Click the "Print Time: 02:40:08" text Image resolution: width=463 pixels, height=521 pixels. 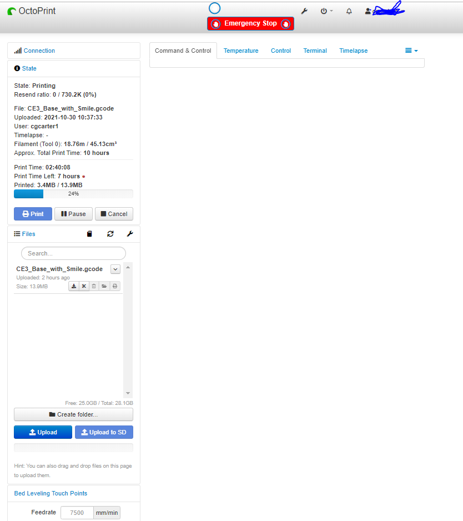tap(42, 167)
